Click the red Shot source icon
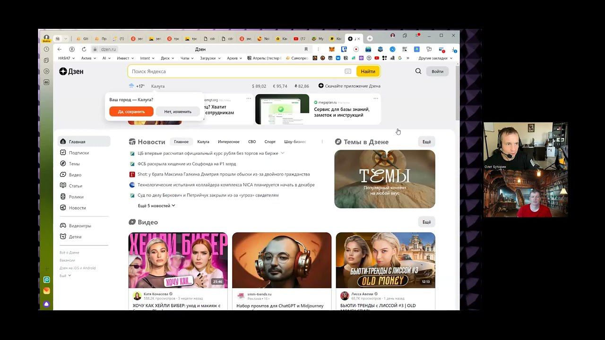This screenshot has height=340, width=605. click(x=132, y=174)
